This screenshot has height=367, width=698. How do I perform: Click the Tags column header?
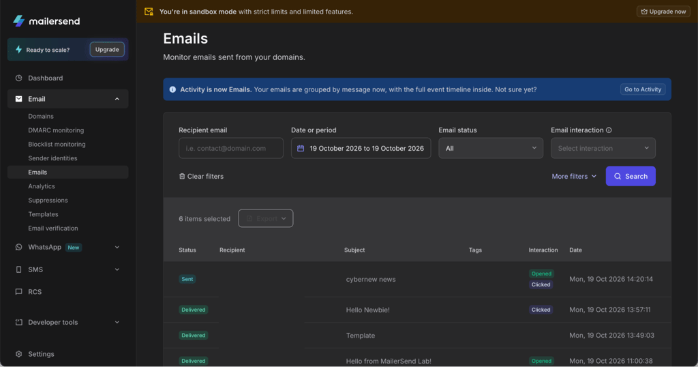[475, 250]
